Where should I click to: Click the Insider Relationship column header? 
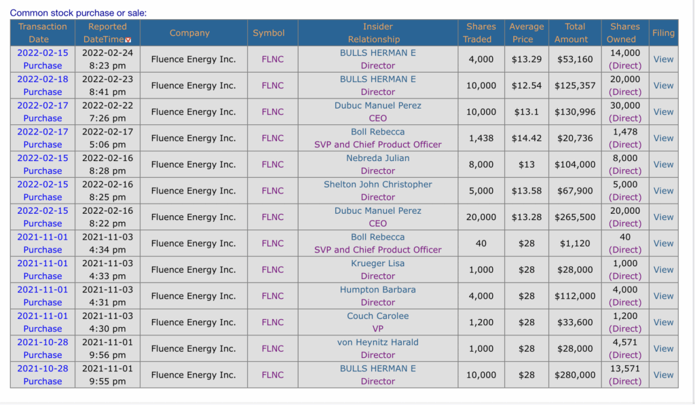coord(377,33)
